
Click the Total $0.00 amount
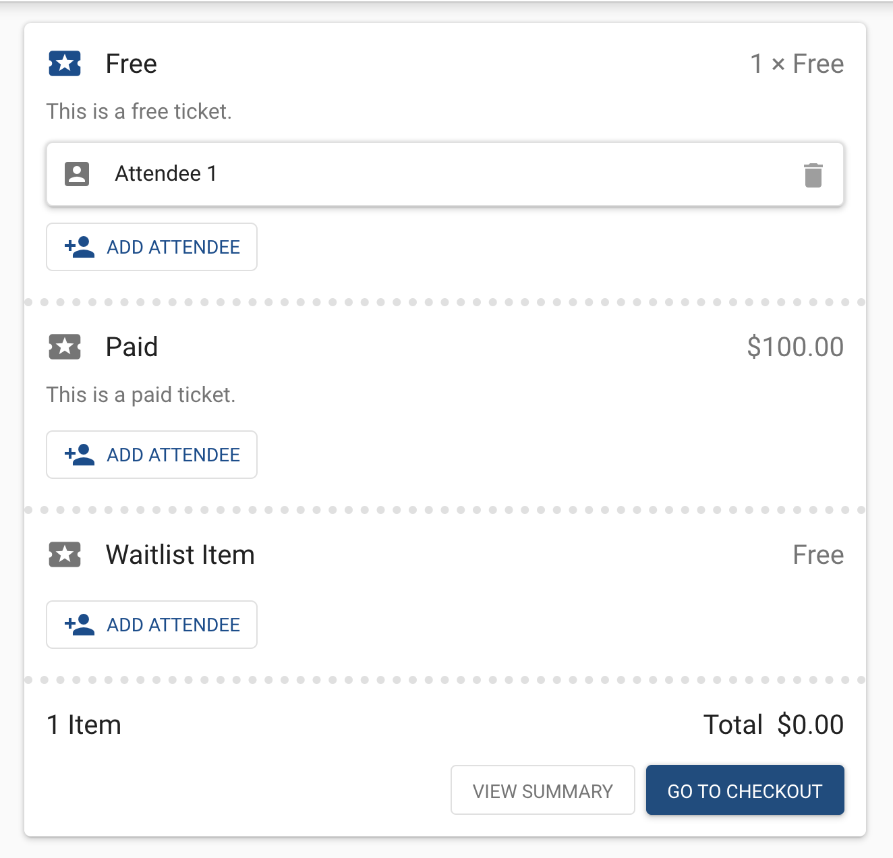click(810, 725)
